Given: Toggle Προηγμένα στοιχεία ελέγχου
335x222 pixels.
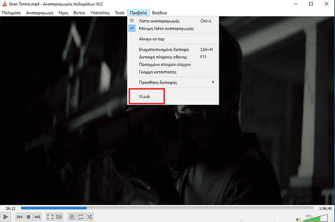Looking at the screenshot, I should 173,64.
